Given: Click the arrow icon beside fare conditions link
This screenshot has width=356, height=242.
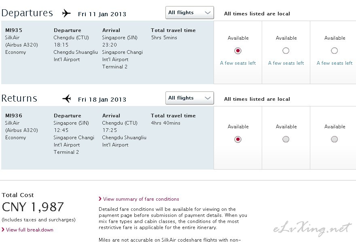Looking at the screenshot, I should pos(100,199).
